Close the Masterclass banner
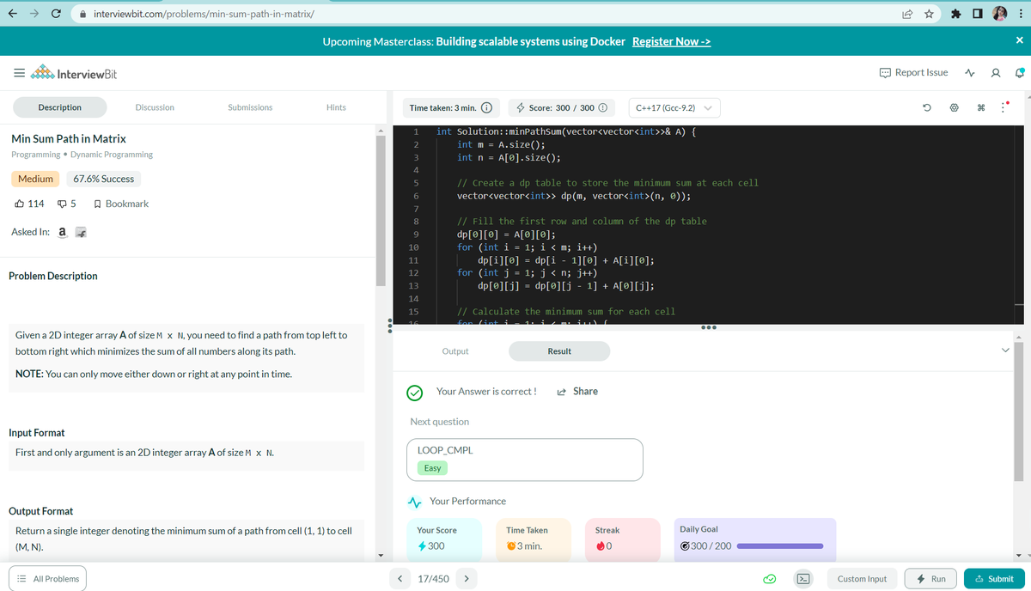This screenshot has width=1031, height=591. click(1019, 41)
